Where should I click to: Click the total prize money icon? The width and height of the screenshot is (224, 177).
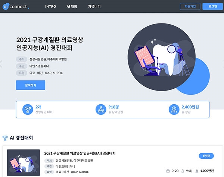click(x=174, y=110)
